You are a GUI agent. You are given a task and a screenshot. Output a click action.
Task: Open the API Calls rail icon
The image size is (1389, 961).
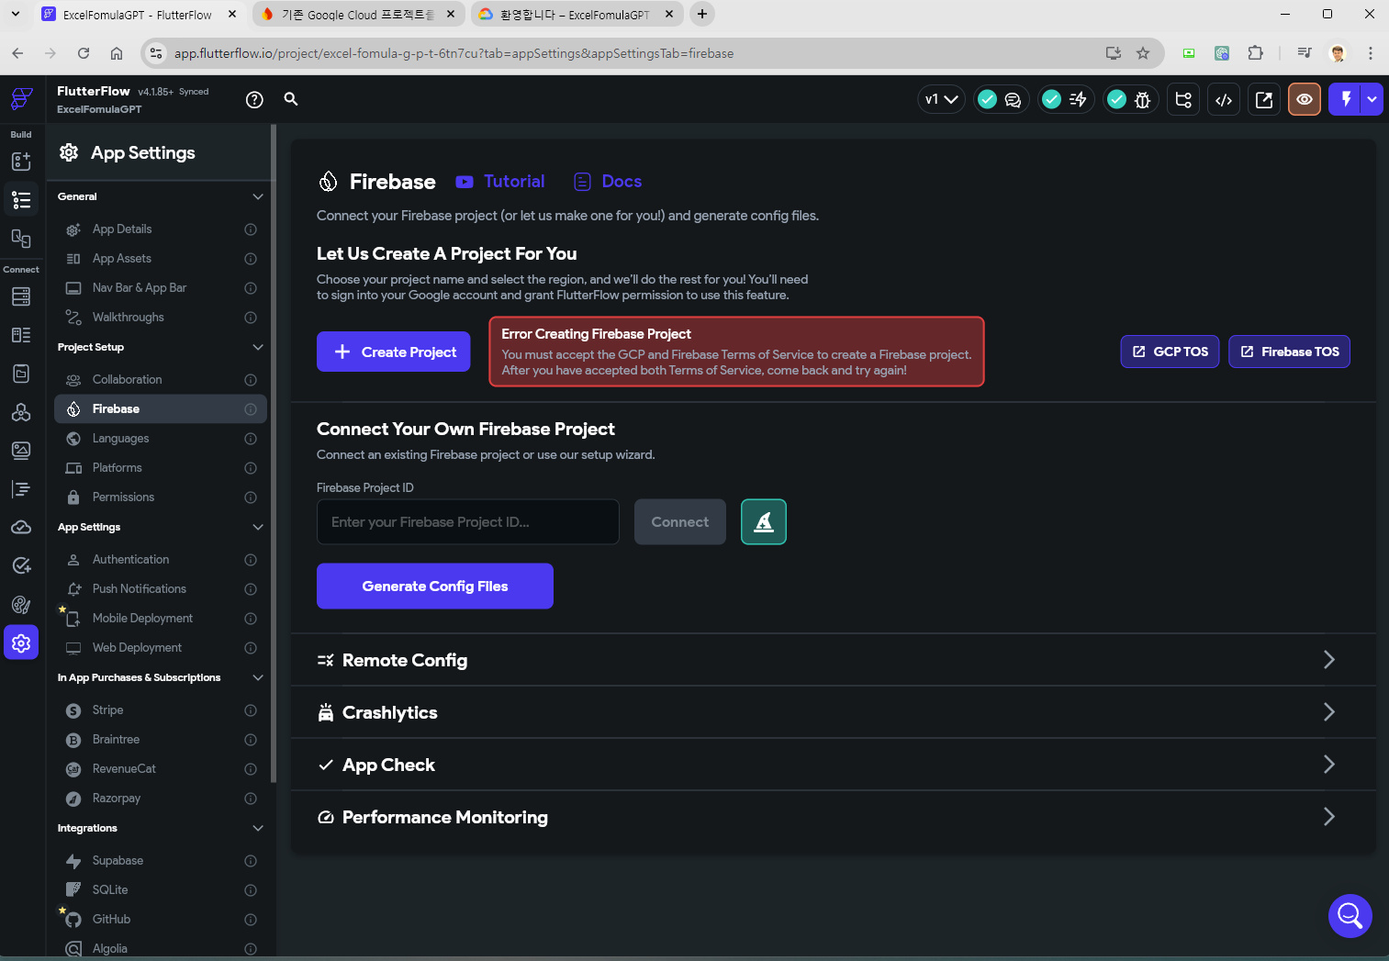(x=21, y=412)
